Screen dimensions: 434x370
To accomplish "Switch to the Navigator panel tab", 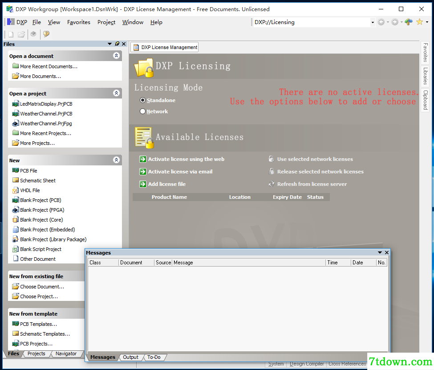I will click(x=66, y=354).
